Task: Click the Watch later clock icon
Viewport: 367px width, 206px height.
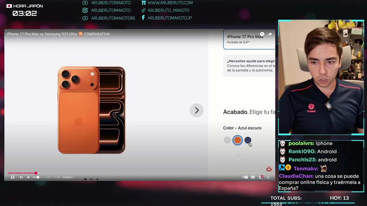Action: 262,34
